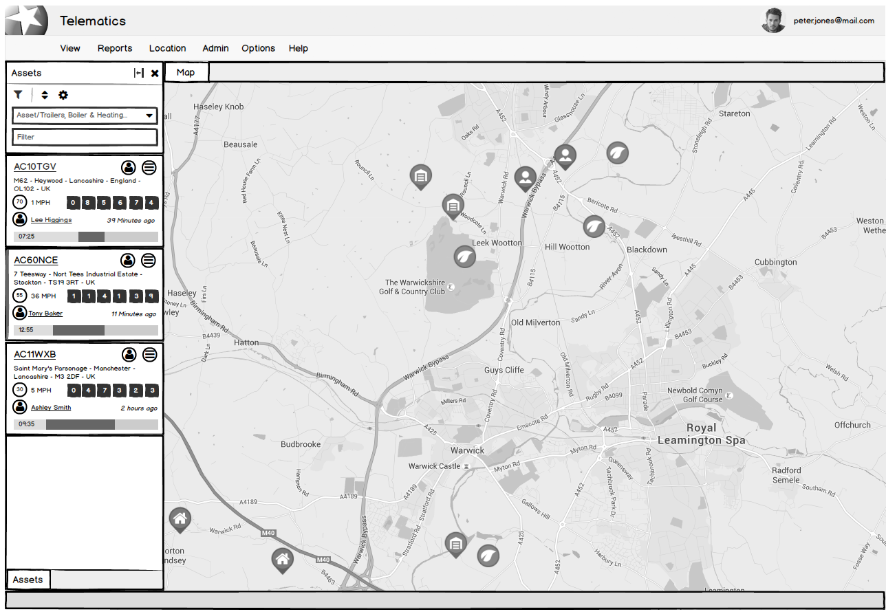Open driver Lee Higgings link
This screenshot has height=614, width=886.
click(x=51, y=220)
